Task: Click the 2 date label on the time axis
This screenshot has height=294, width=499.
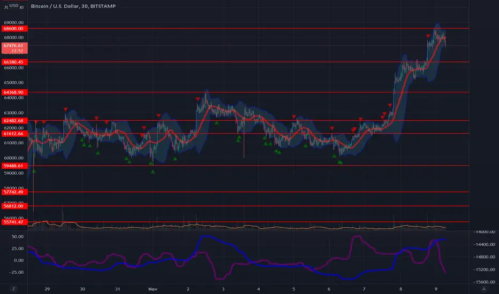Action: pos(188,289)
